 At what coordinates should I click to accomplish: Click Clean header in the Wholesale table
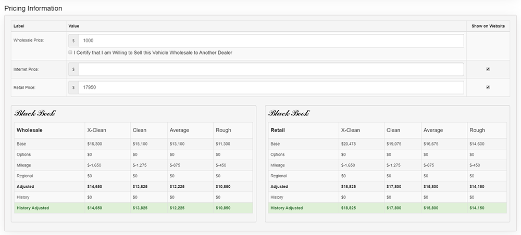140,130
